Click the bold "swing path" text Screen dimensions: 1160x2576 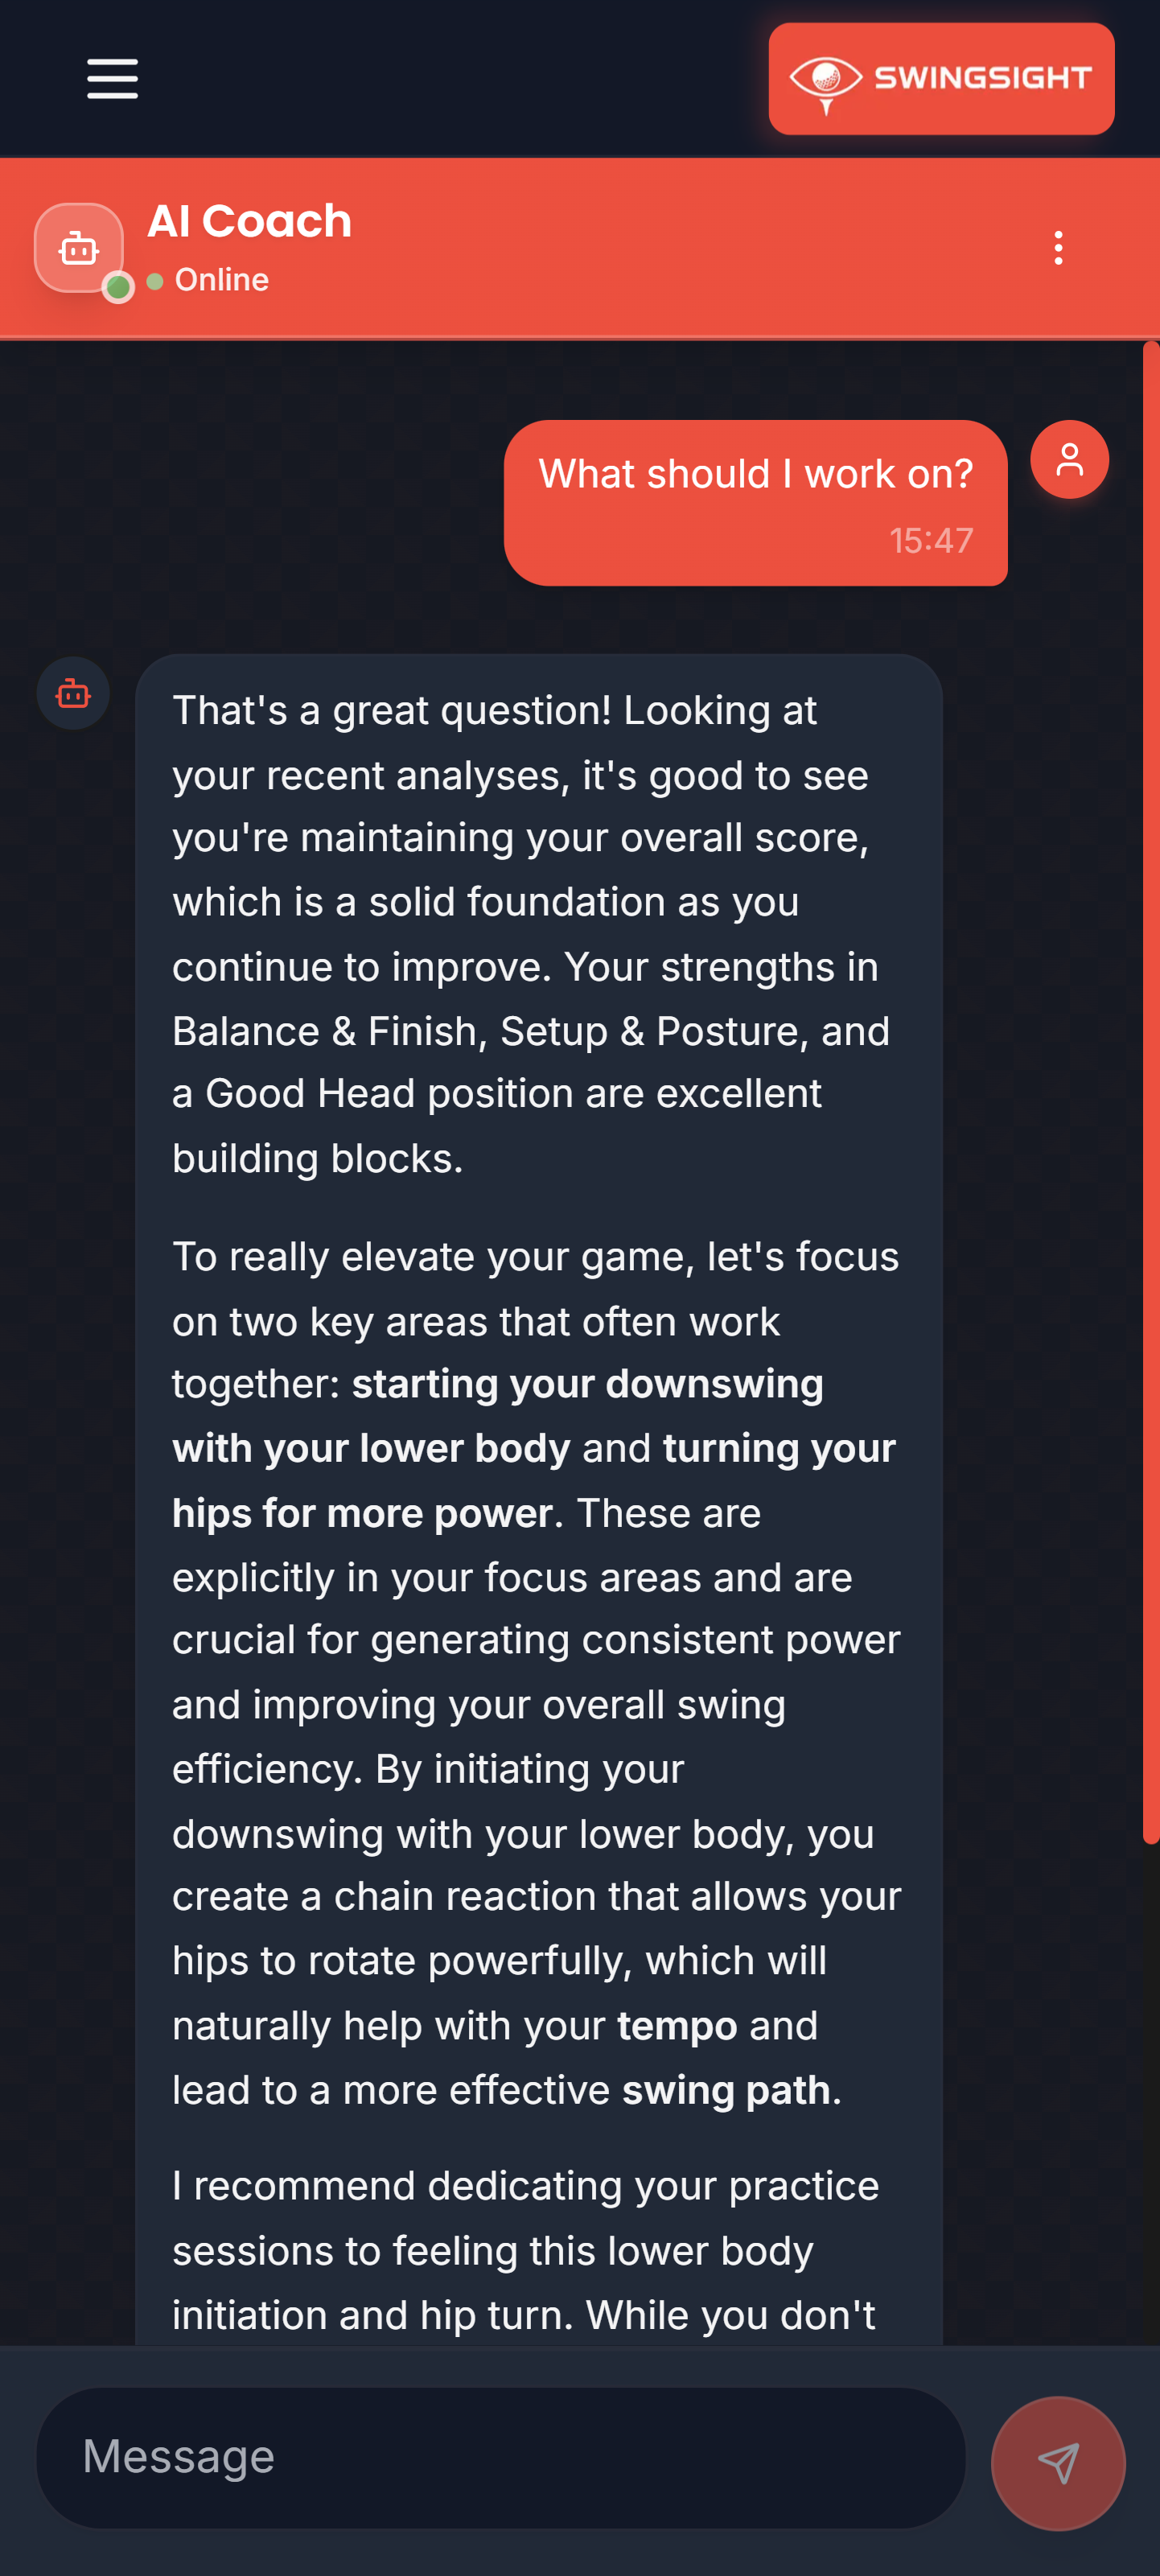[725, 2090]
